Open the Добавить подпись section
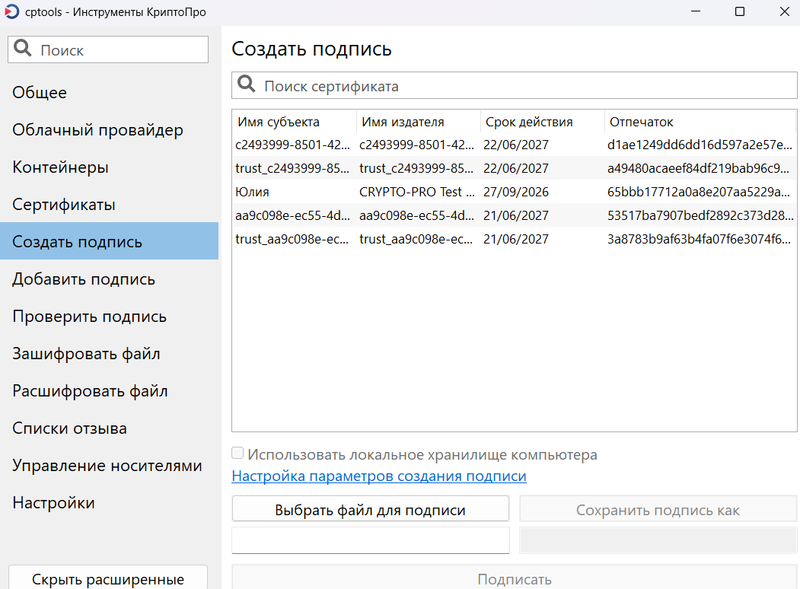Viewport: 800px width, 589px height. 109,279
